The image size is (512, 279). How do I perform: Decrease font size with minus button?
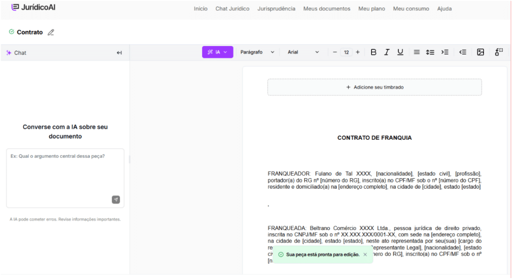click(x=334, y=52)
